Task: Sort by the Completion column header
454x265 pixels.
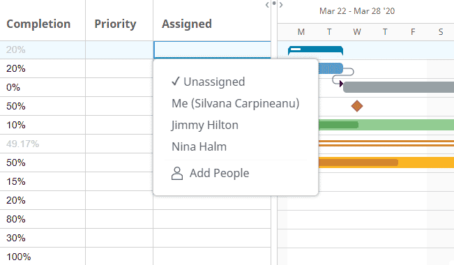Action: (x=38, y=24)
